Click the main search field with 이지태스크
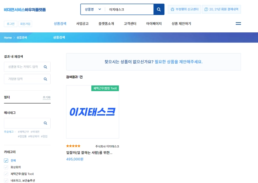Viewport: 258px width, 183px height. (129, 9)
